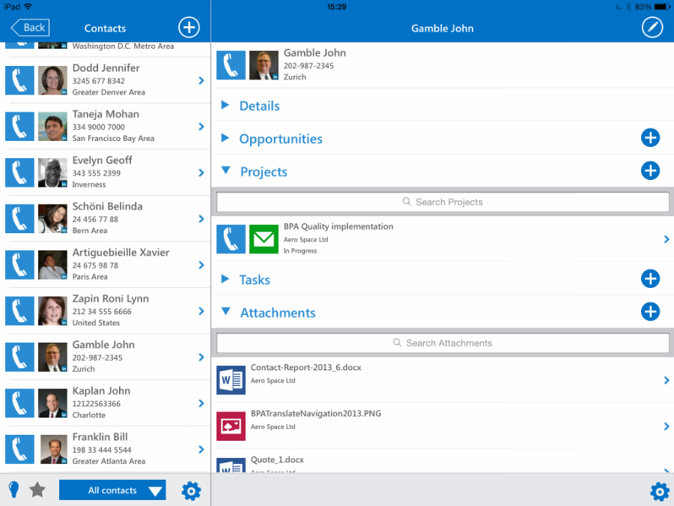The height and width of the screenshot is (506, 674).
Task: Tap battery indicator in status bar
Action: point(662,7)
